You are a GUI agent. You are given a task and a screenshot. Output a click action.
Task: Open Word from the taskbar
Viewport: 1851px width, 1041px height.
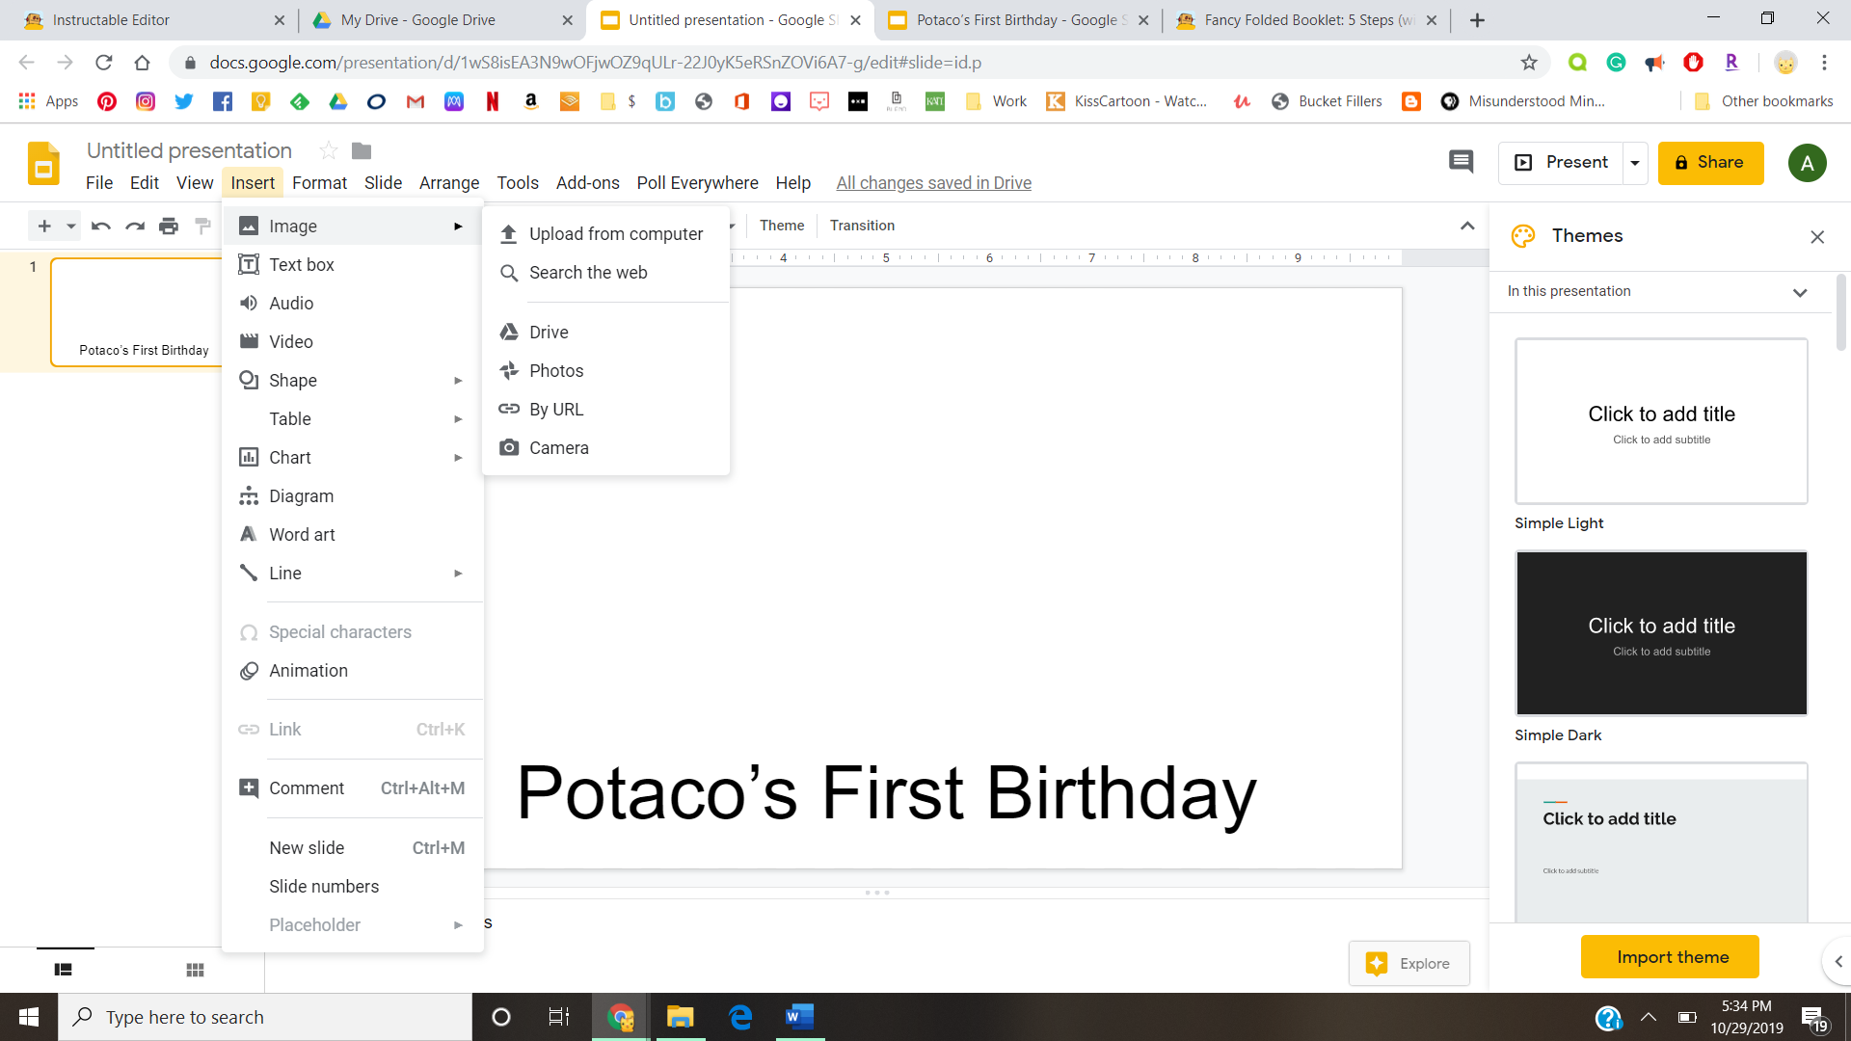[x=798, y=1017]
